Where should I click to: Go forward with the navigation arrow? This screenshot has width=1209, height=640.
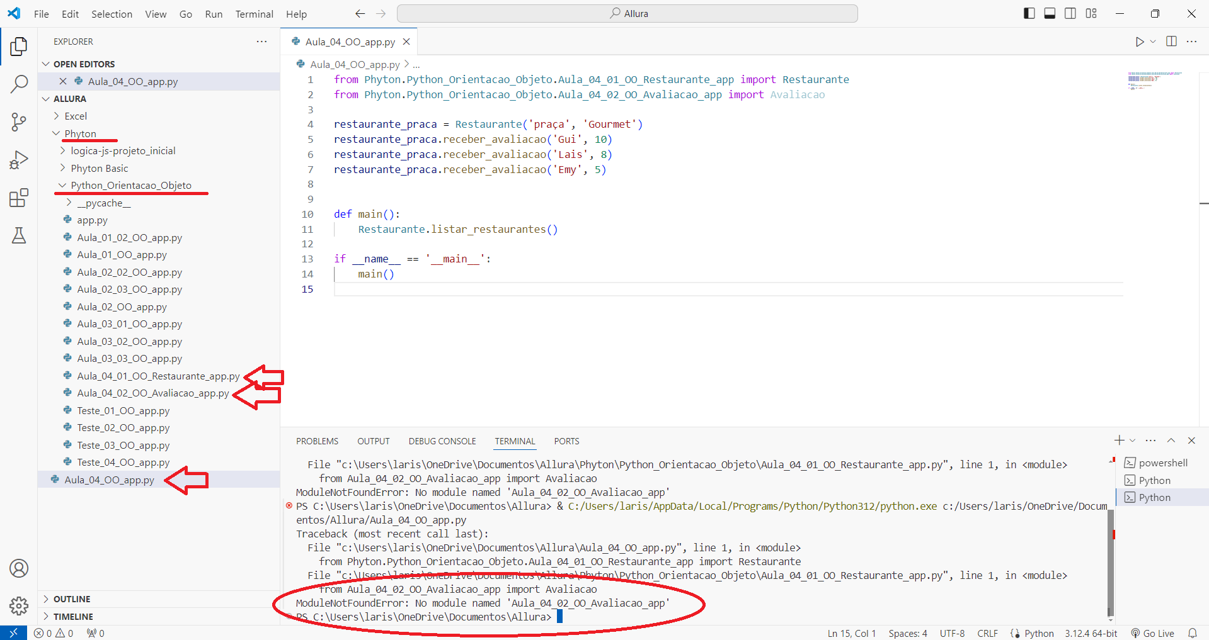coord(381,14)
